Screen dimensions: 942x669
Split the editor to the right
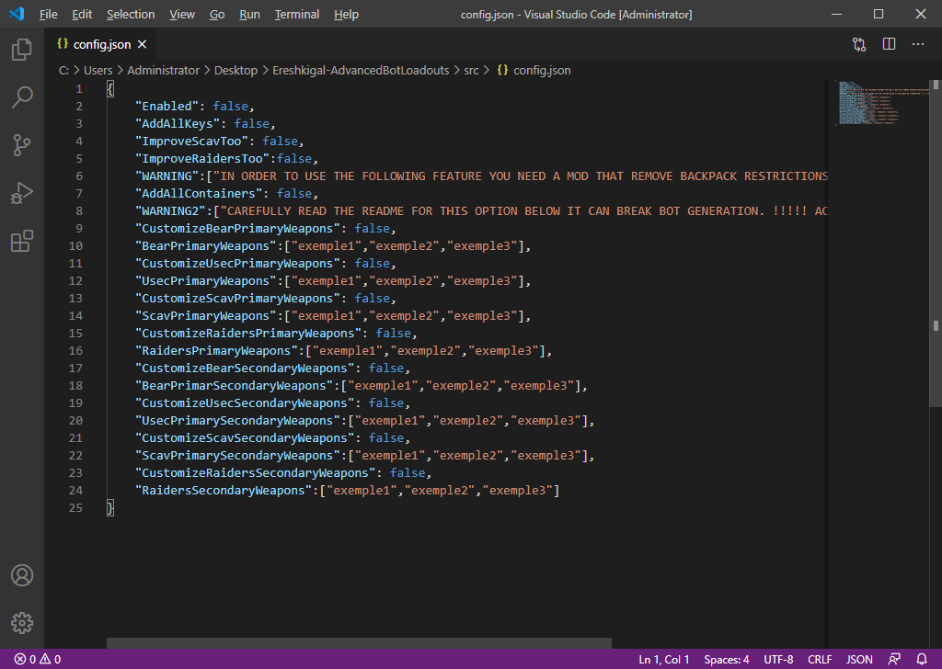(890, 44)
